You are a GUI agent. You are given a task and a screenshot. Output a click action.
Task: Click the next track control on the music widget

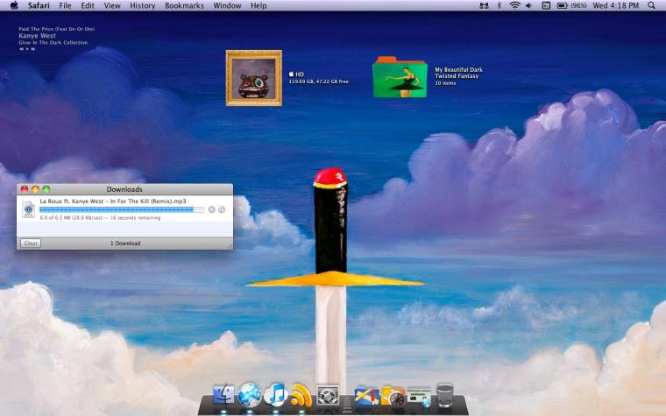(33, 49)
